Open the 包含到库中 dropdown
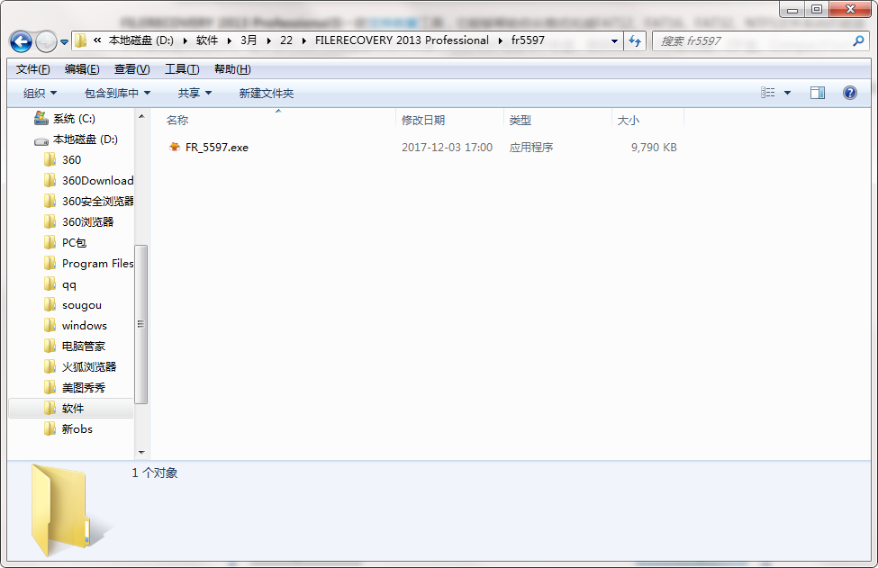This screenshot has height=568, width=878. click(117, 93)
